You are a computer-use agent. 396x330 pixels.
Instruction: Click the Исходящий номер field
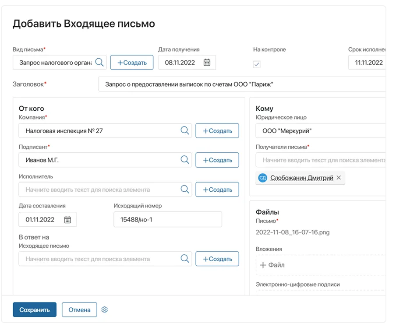[167, 219]
